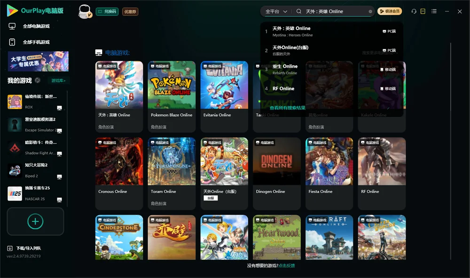Click PC platform icon beside NASCAR 25
The width and height of the screenshot is (470, 278).
click(x=59, y=200)
